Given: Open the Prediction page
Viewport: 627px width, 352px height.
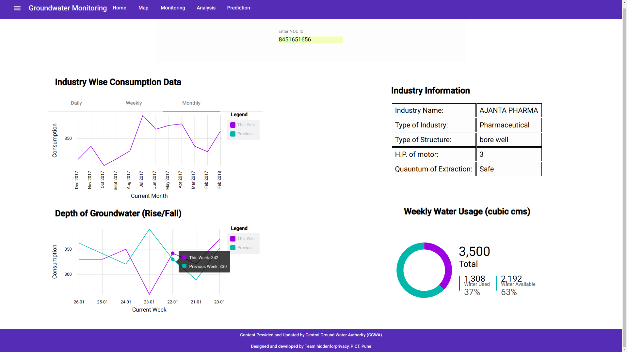Looking at the screenshot, I should tap(239, 8).
